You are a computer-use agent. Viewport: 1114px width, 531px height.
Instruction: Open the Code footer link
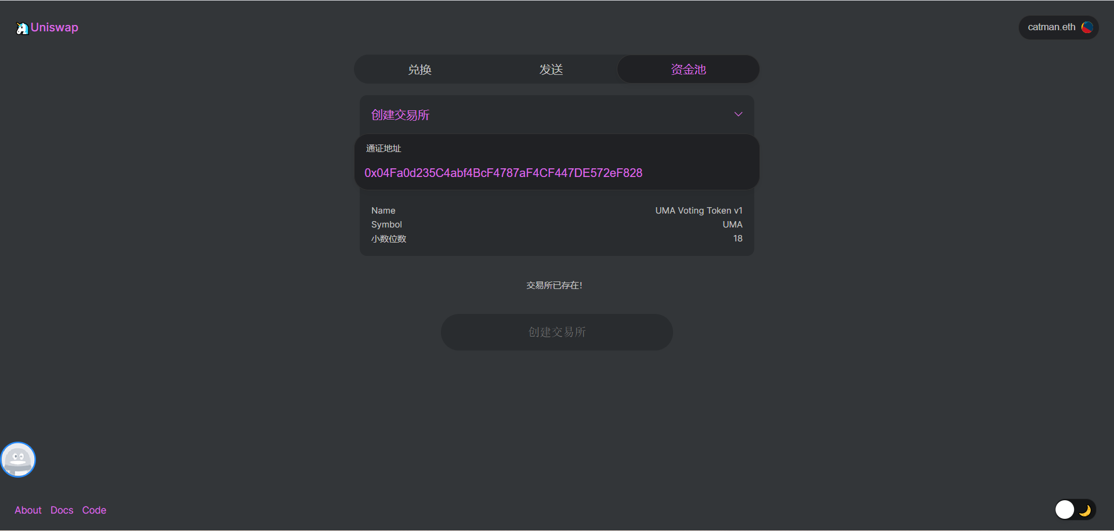coord(94,510)
